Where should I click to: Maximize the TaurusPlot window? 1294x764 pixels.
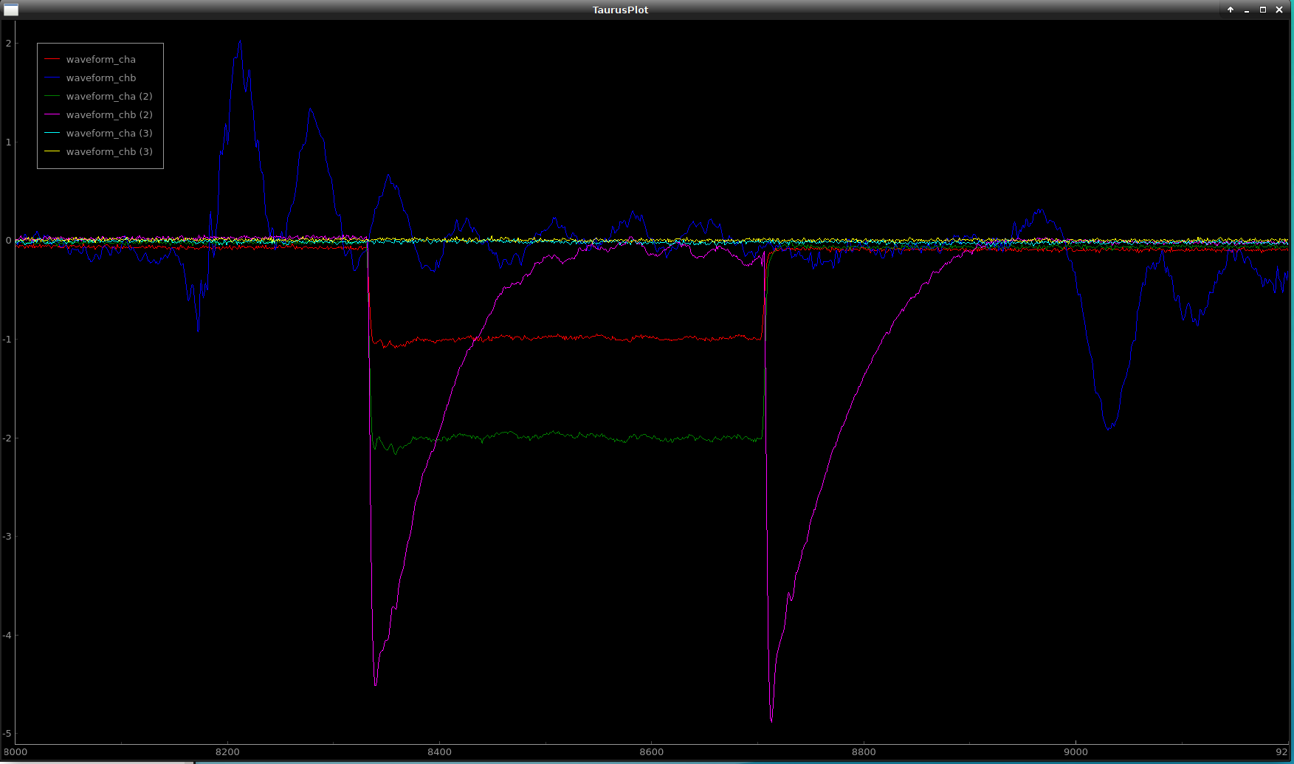pyautogui.click(x=1263, y=10)
